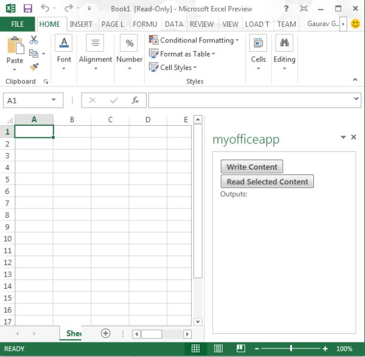Open Format as Table gallery
This screenshot has width=365, height=357.
click(x=182, y=54)
